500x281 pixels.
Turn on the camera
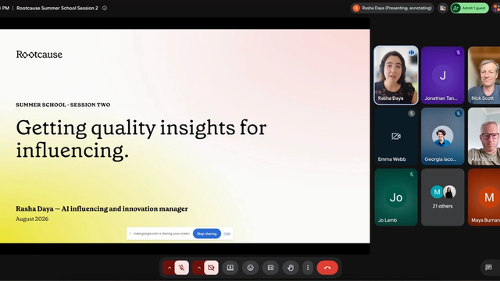pyautogui.click(x=211, y=268)
